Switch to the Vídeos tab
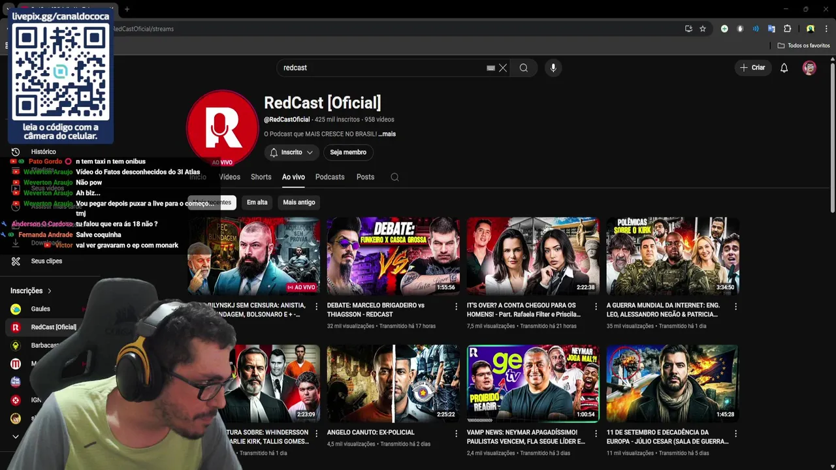 pos(230,177)
